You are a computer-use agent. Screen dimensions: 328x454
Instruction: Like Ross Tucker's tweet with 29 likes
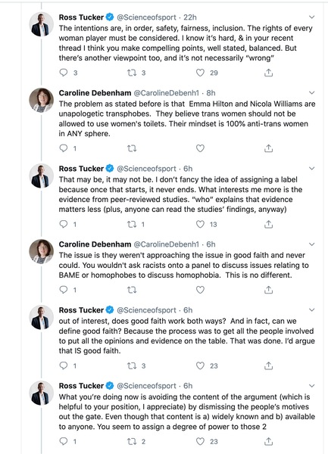pos(200,73)
